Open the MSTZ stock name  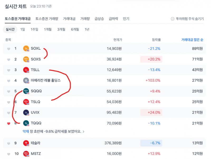(x=36, y=153)
